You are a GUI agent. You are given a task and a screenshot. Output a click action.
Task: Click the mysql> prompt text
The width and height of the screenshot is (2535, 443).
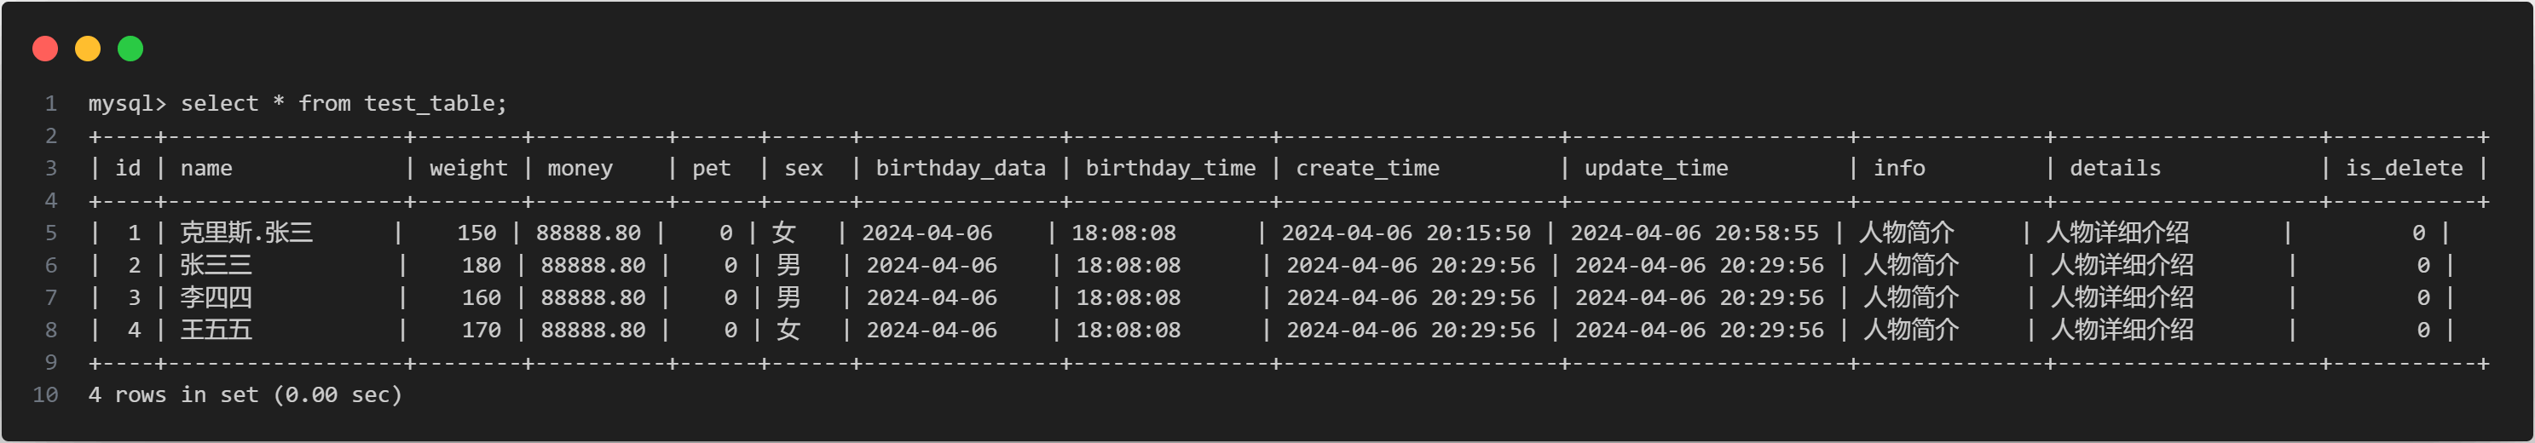127,103
